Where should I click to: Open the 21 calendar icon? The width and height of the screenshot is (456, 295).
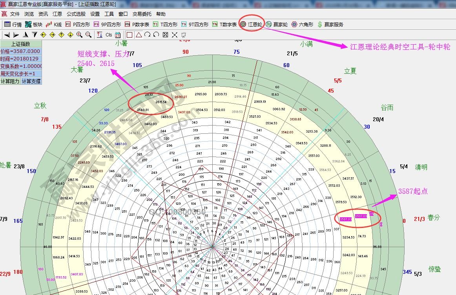pyautogui.click(x=117, y=35)
